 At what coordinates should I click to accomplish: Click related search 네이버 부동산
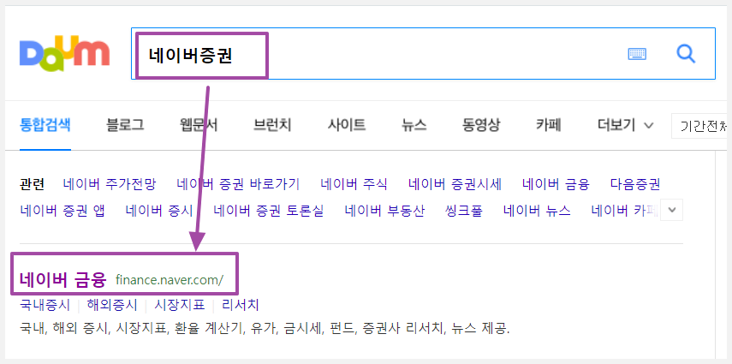(385, 211)
